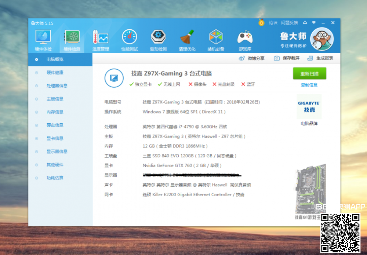Open the 论坛 forum link
The width and height of the screenshot is (367, 255).
coord(273,23)
